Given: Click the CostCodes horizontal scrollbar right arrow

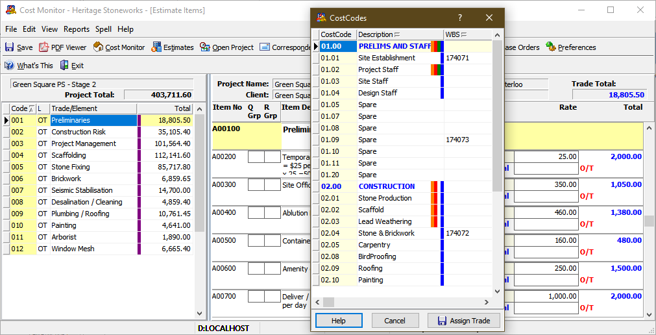Looking at the screenshot, I should tap(487, 302).
